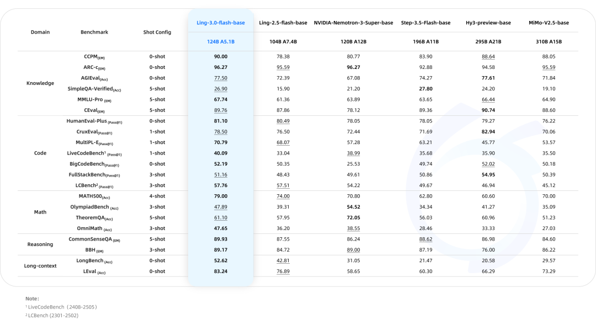Click the MATH500 benchmark name
This screenshot has width=596, height=325.
tap(94, 196)
